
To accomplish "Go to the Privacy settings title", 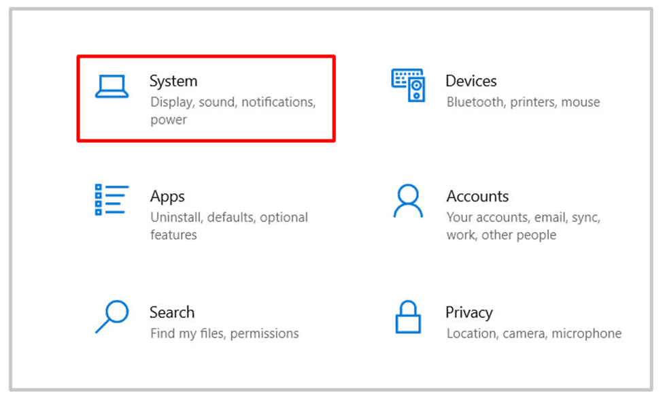I will 469,312.
